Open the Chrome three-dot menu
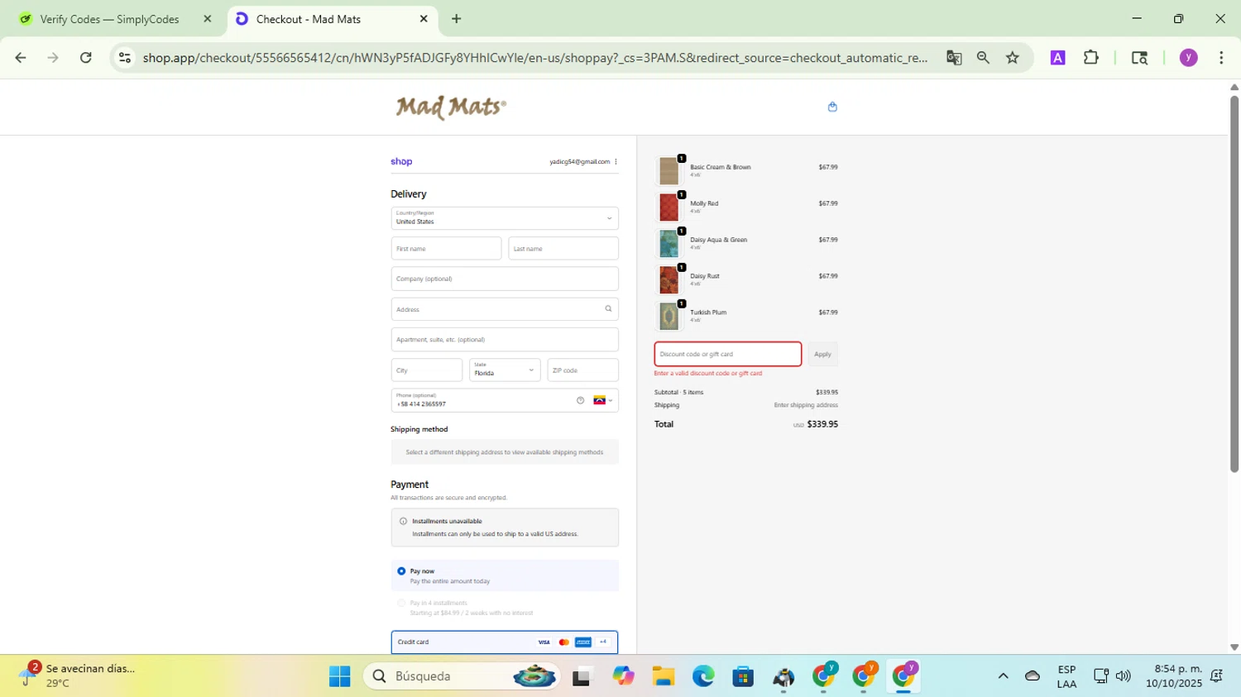This screenshot has height=697, width=1241. pos(1221,58)
